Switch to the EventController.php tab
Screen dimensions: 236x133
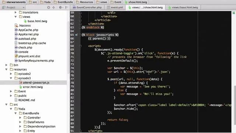coord(87,7)
